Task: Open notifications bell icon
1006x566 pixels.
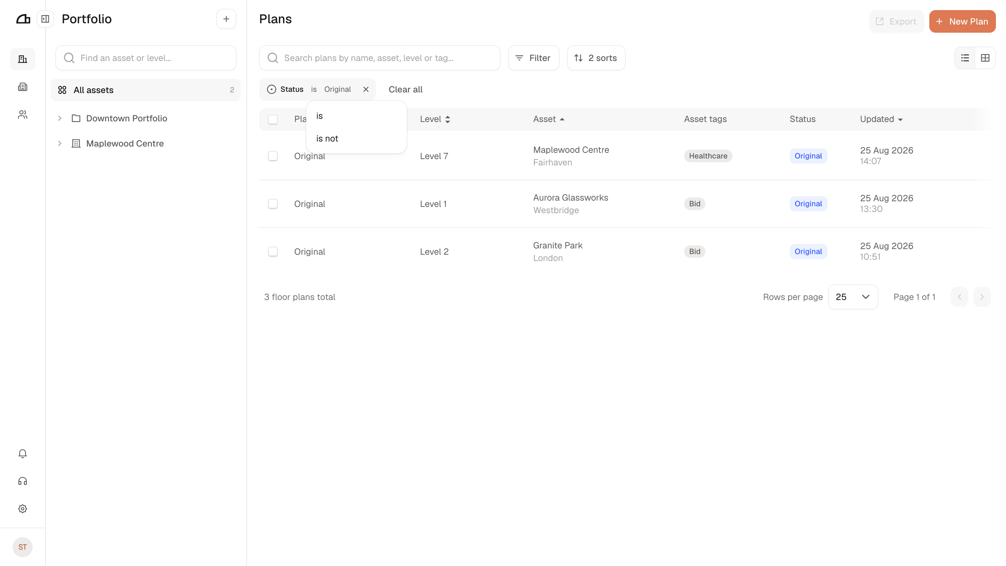Action: (x=23, y=453)
